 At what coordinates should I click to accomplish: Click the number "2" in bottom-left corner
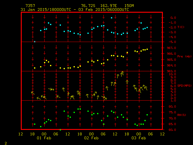tap(6, 143)
